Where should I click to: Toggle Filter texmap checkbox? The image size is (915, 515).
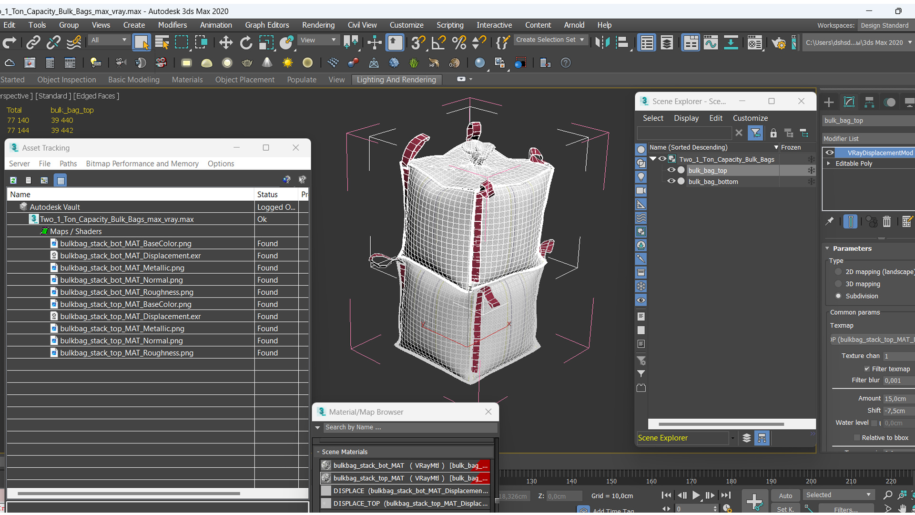tap(867, 369)
